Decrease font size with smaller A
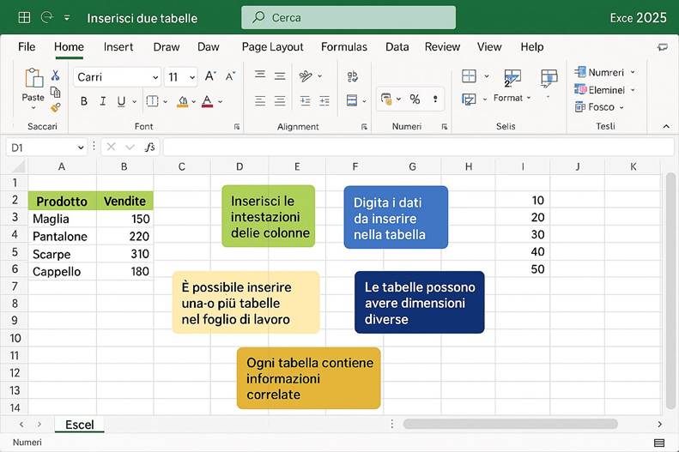The image size is (679, 452). pos(230,76)
